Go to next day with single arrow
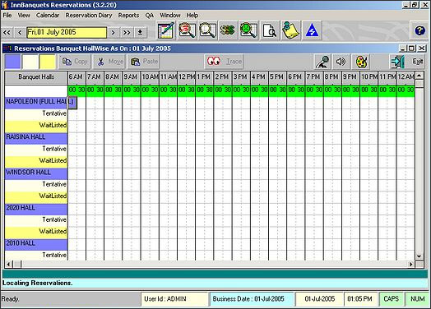431x309 pixels. [113, 32]
